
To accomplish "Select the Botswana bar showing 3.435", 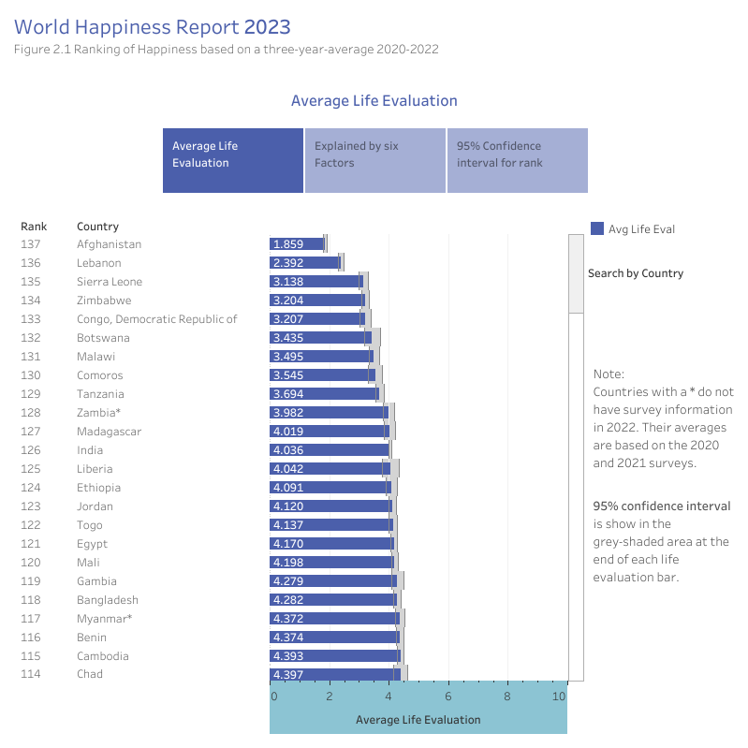I will (x=320, y=338).
